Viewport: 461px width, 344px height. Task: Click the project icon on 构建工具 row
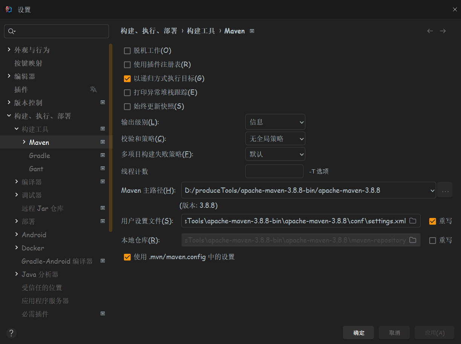point(103,129)
